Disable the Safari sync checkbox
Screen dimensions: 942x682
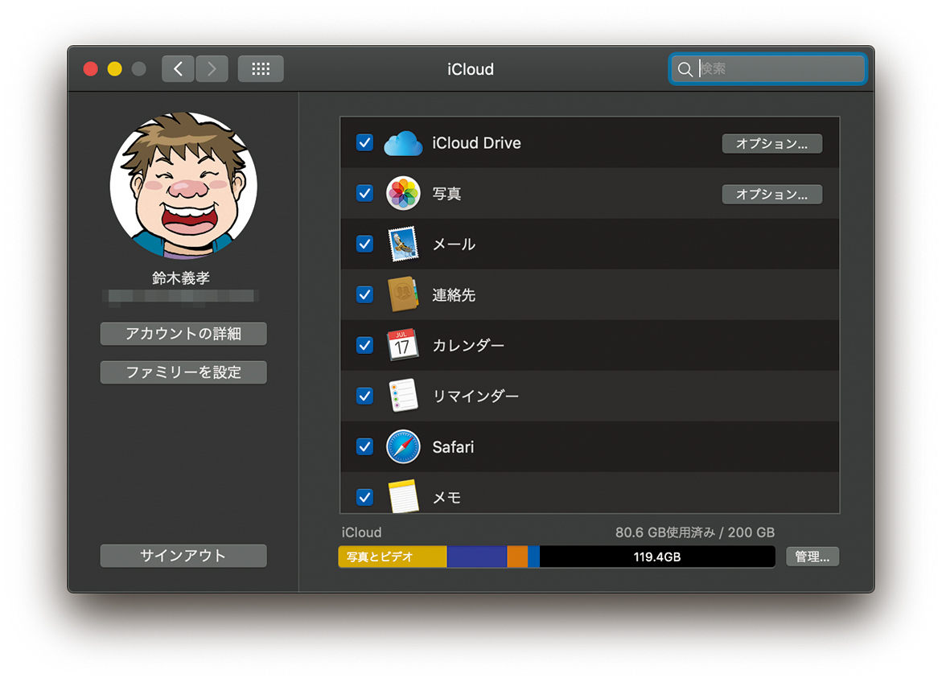[x=364, y=446]
